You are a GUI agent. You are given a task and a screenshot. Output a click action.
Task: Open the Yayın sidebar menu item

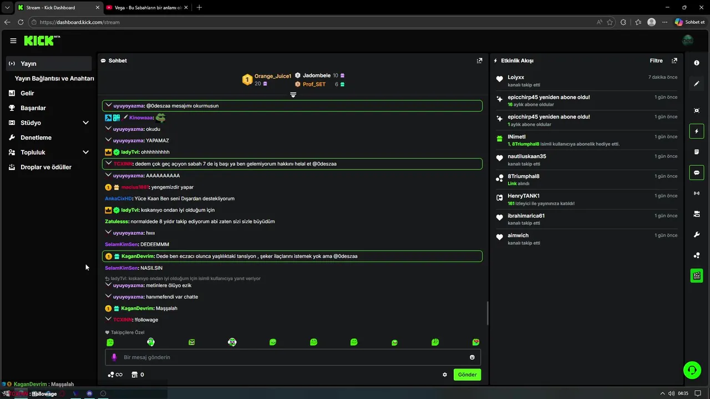[x=49, y=64]
